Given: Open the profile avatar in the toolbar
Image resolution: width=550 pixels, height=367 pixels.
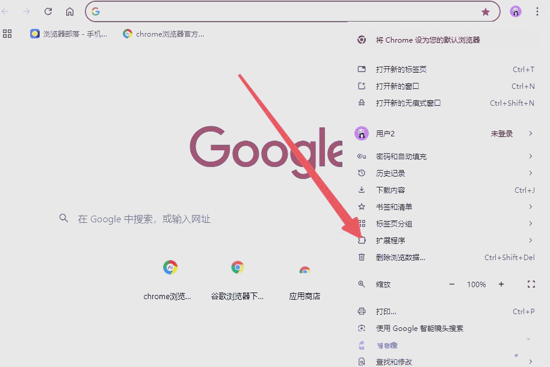Looking at the screenshot, I should click(x=515, y=11).
